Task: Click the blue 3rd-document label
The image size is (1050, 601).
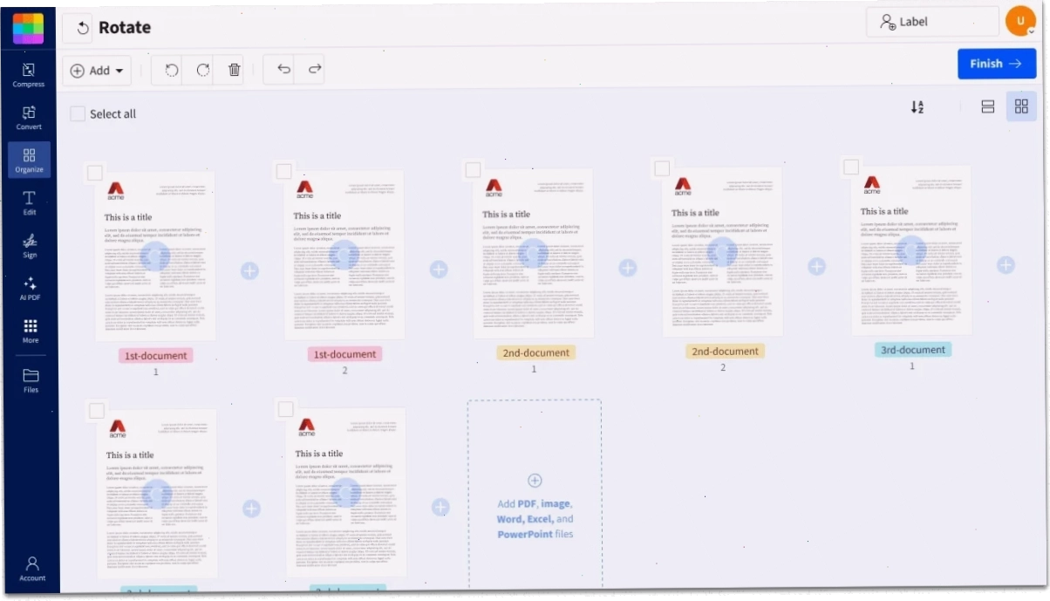Action: pos(913,350)
